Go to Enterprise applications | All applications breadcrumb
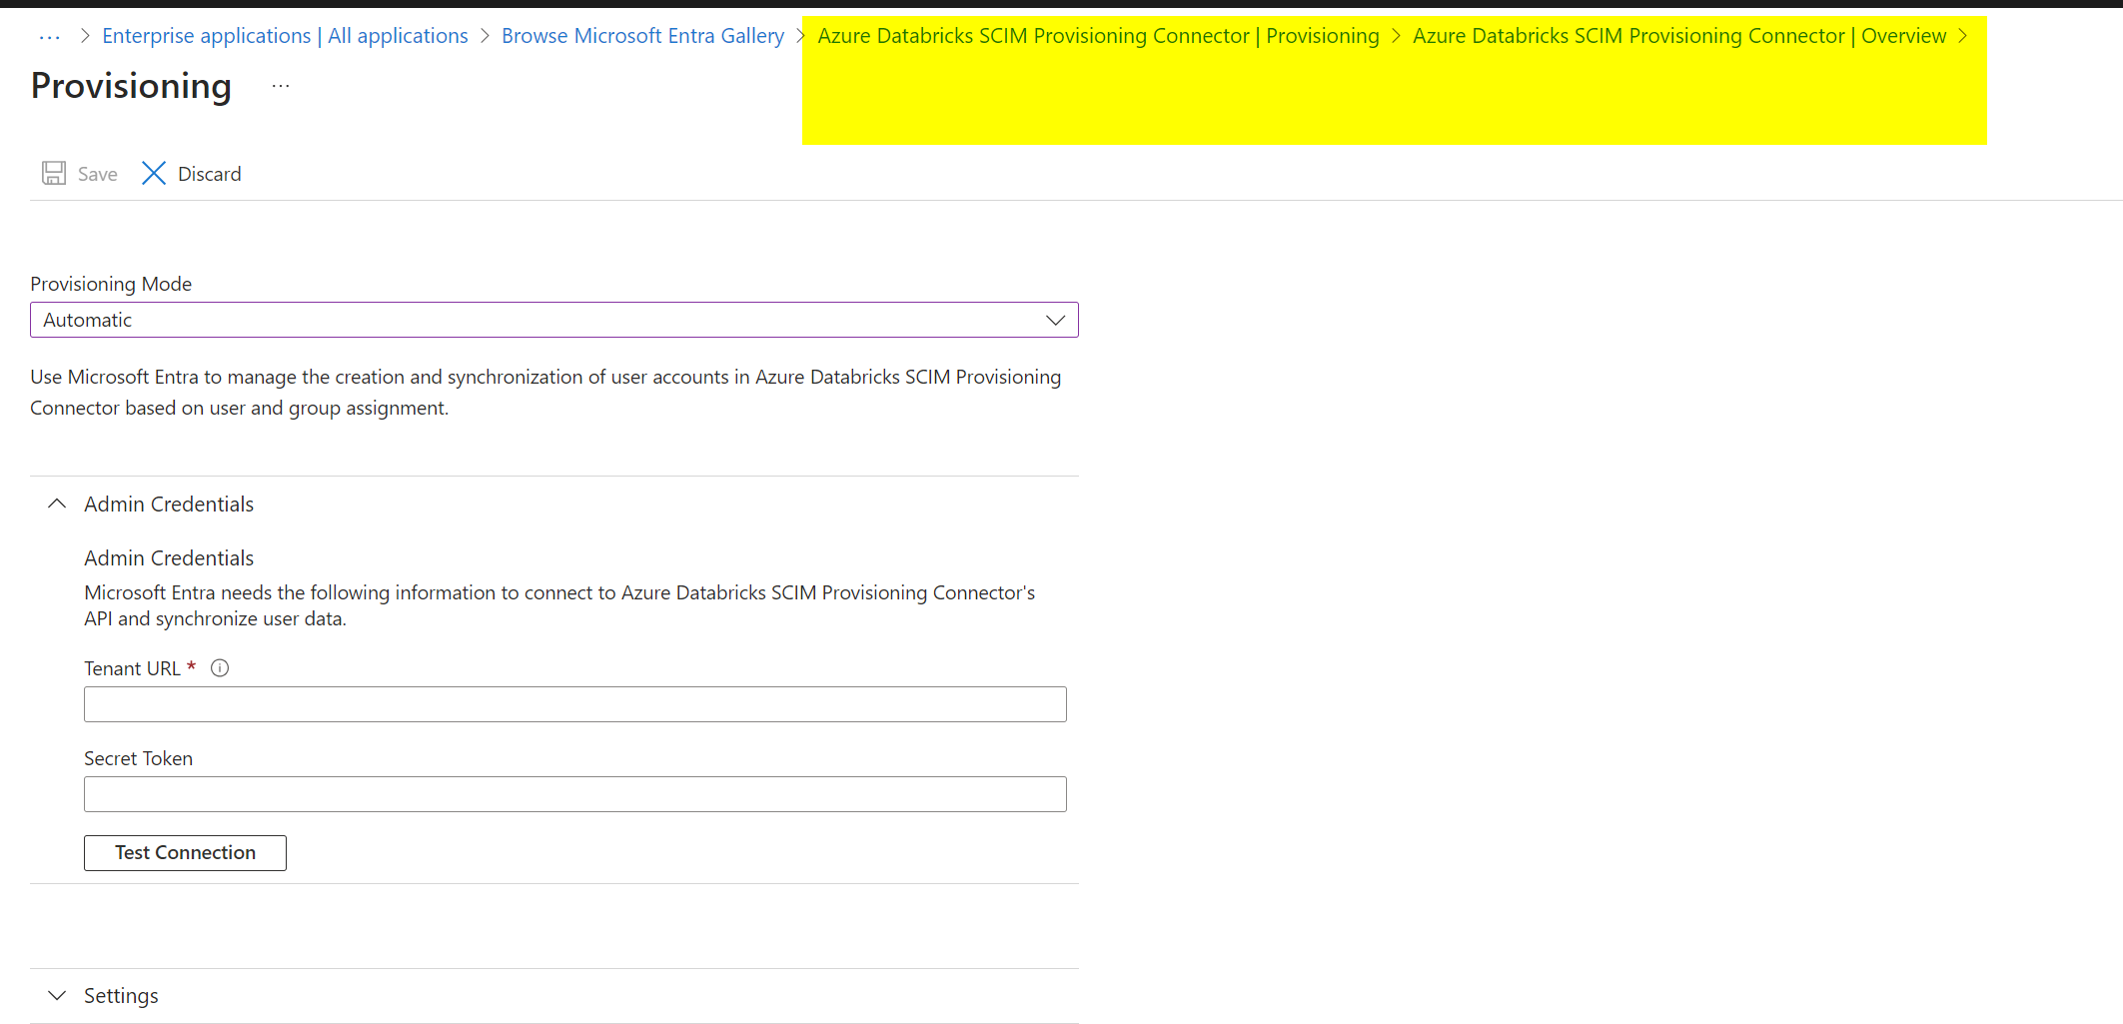 coord(285,36)
